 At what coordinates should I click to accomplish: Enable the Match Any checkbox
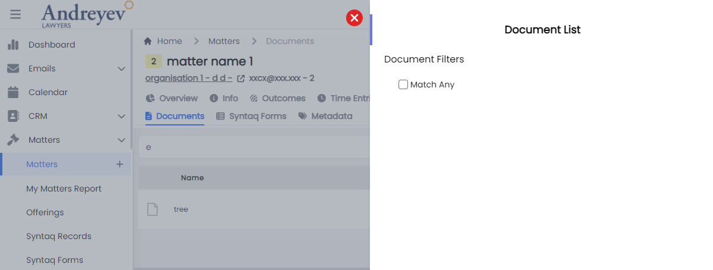click(403, 84)
